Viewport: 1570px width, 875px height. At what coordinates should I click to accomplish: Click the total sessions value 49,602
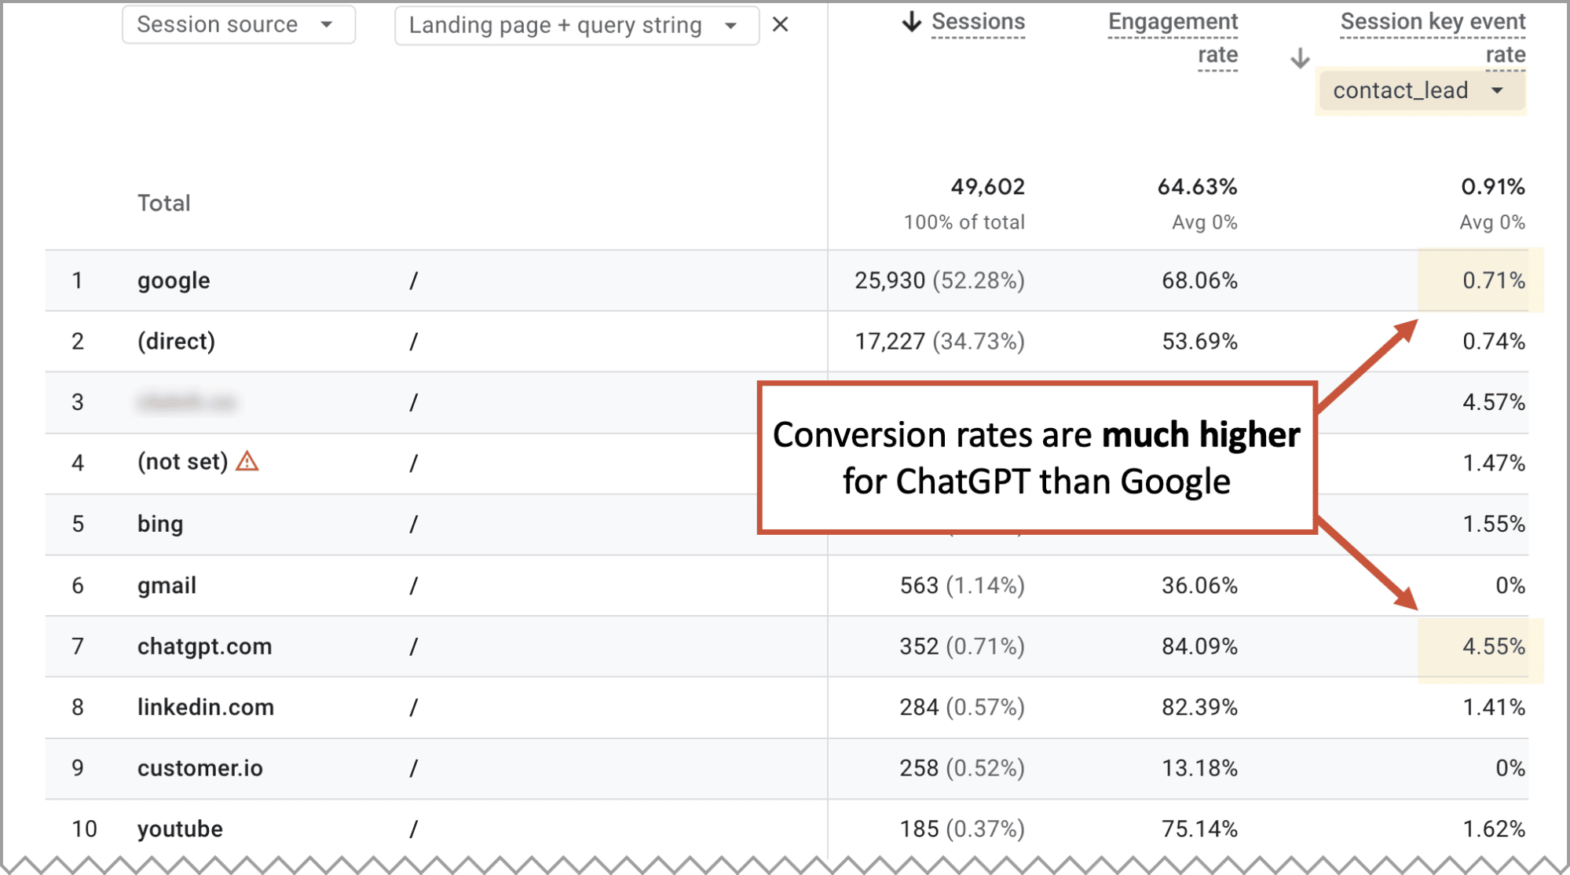[x=987, y=187]
